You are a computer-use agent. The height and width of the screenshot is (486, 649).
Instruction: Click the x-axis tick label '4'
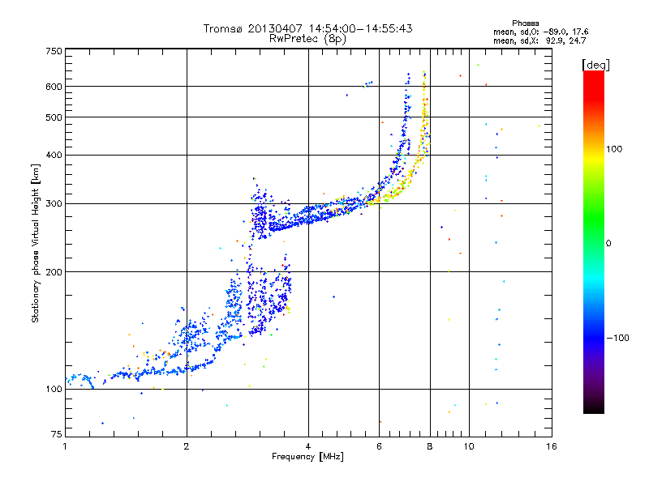coord(308,446)
